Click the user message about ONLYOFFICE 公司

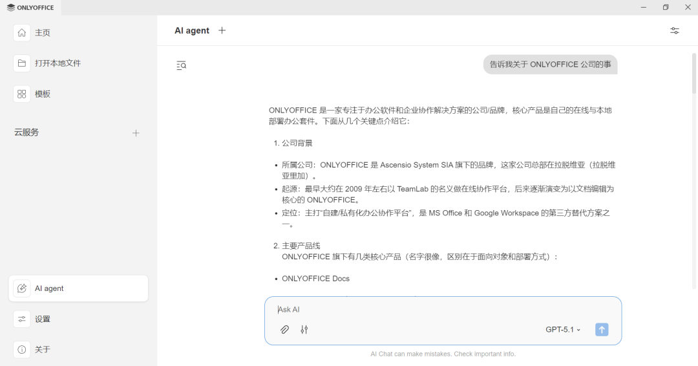click(x=550, y=65)
